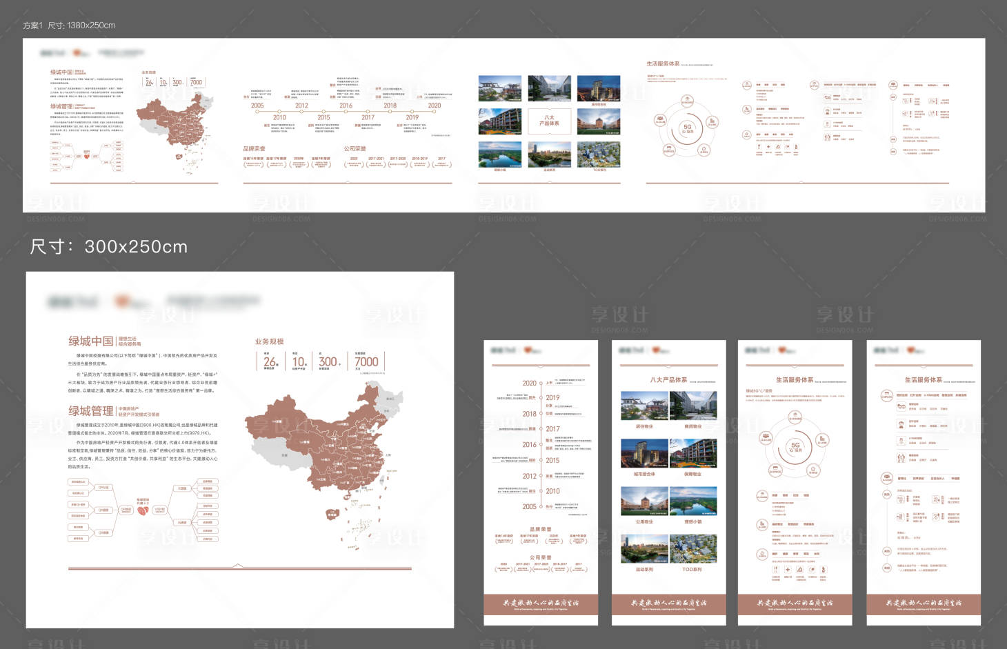Click the 生活服务体系 heading in the top banner
Viewport: 1007px width, 649px height.
pos(663,63)
